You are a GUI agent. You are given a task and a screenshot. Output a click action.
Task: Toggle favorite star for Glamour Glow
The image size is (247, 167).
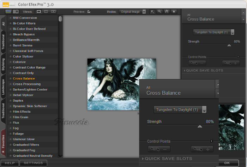(10, 139)
